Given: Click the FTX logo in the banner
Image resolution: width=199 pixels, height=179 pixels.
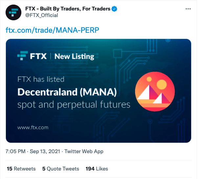Looking at the screenshot, I should coord(32,56).
